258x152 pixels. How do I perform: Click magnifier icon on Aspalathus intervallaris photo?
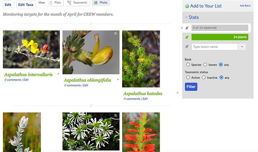[56, 34]
